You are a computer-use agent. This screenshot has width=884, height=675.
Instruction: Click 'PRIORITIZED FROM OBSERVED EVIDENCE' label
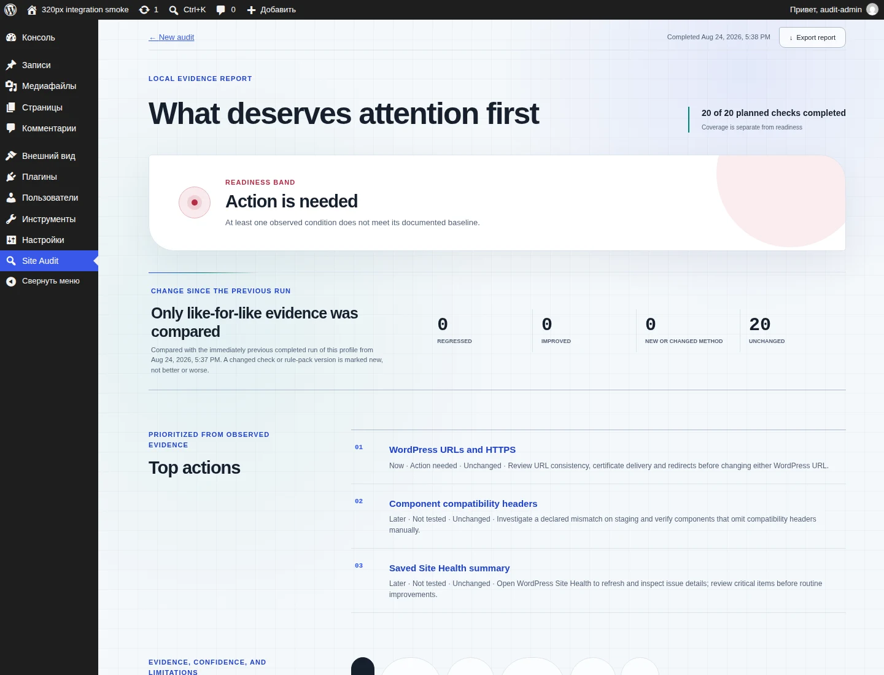[209, 440]
